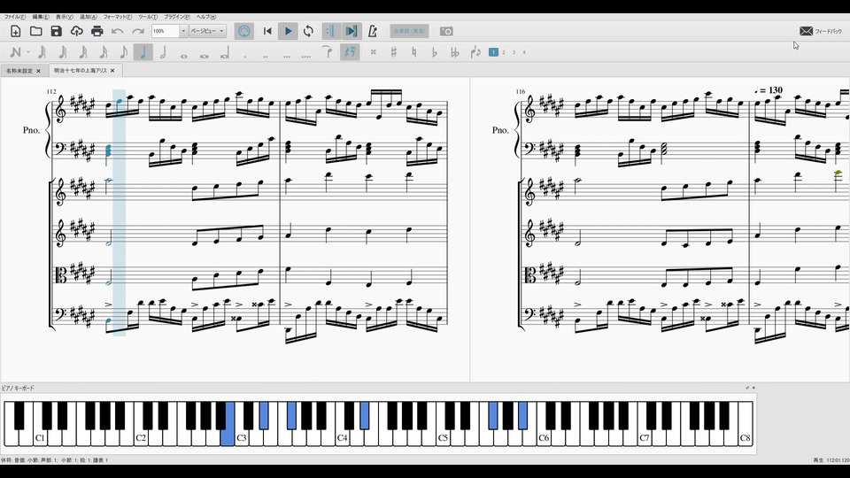Toggle loop playback

(308, 31)
